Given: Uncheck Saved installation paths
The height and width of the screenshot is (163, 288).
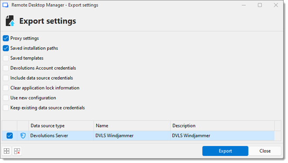Looking at the screenshot, I should coord(6,48).
